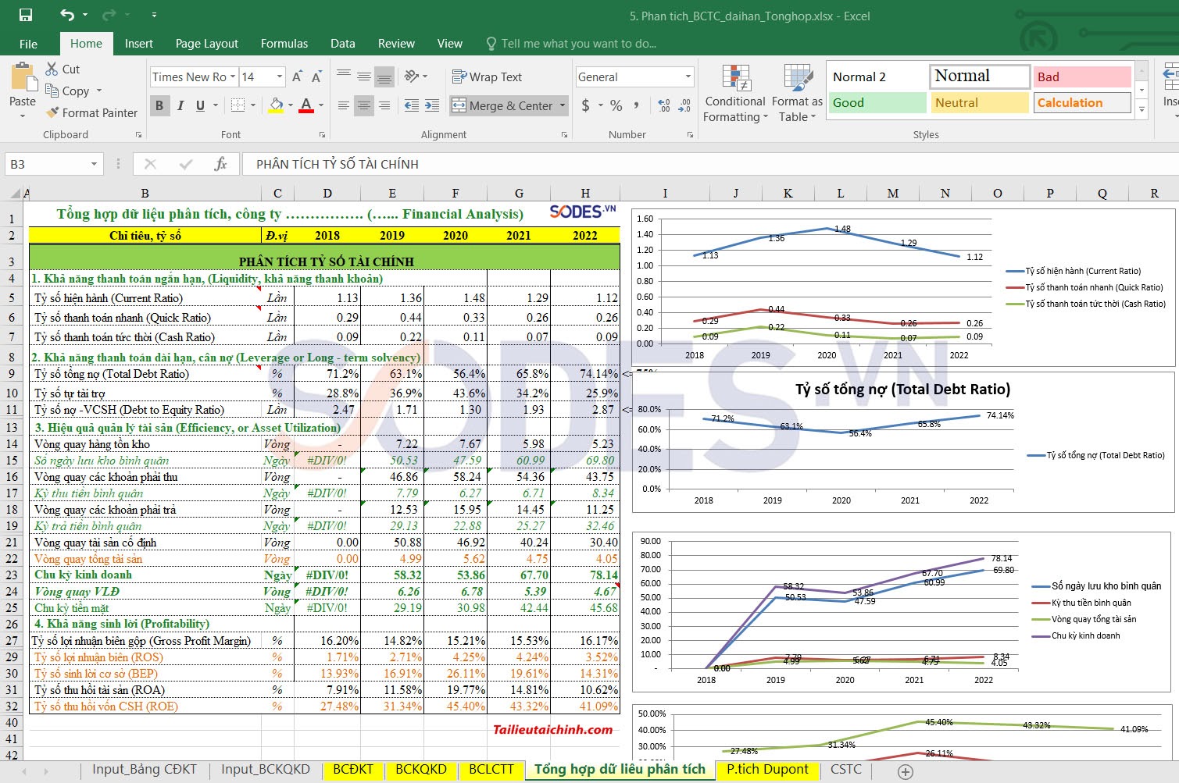The width and height of the screenshot is (1179, 783).
Task: Click the Increase Indent icon
Action: [432, 105]
